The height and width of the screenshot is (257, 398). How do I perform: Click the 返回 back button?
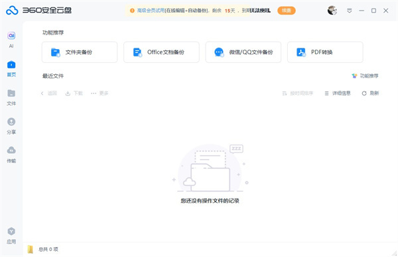(x=48, y=93)
